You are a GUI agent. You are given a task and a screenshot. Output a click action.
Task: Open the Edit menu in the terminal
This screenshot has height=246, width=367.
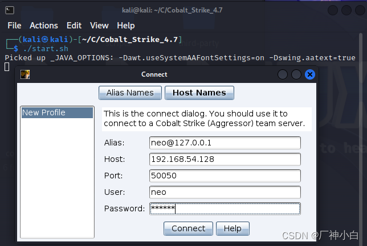(74, 26)
